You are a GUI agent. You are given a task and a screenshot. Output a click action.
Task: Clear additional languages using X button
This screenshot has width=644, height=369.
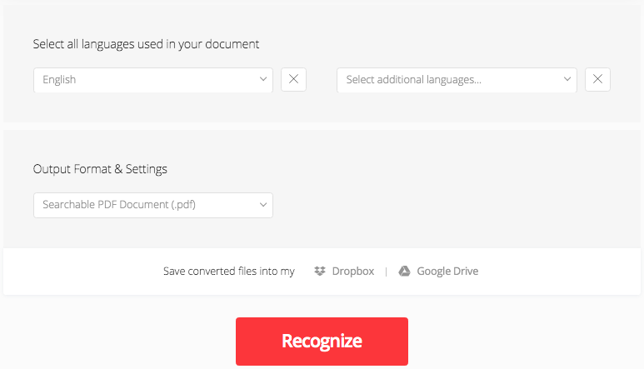[x=597, y=80]
